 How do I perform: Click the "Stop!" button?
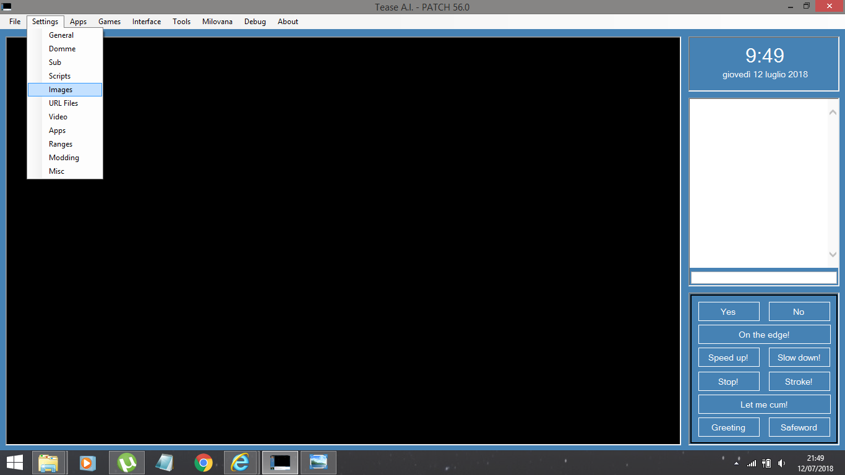pyautogui.click(x=729, y=382)
